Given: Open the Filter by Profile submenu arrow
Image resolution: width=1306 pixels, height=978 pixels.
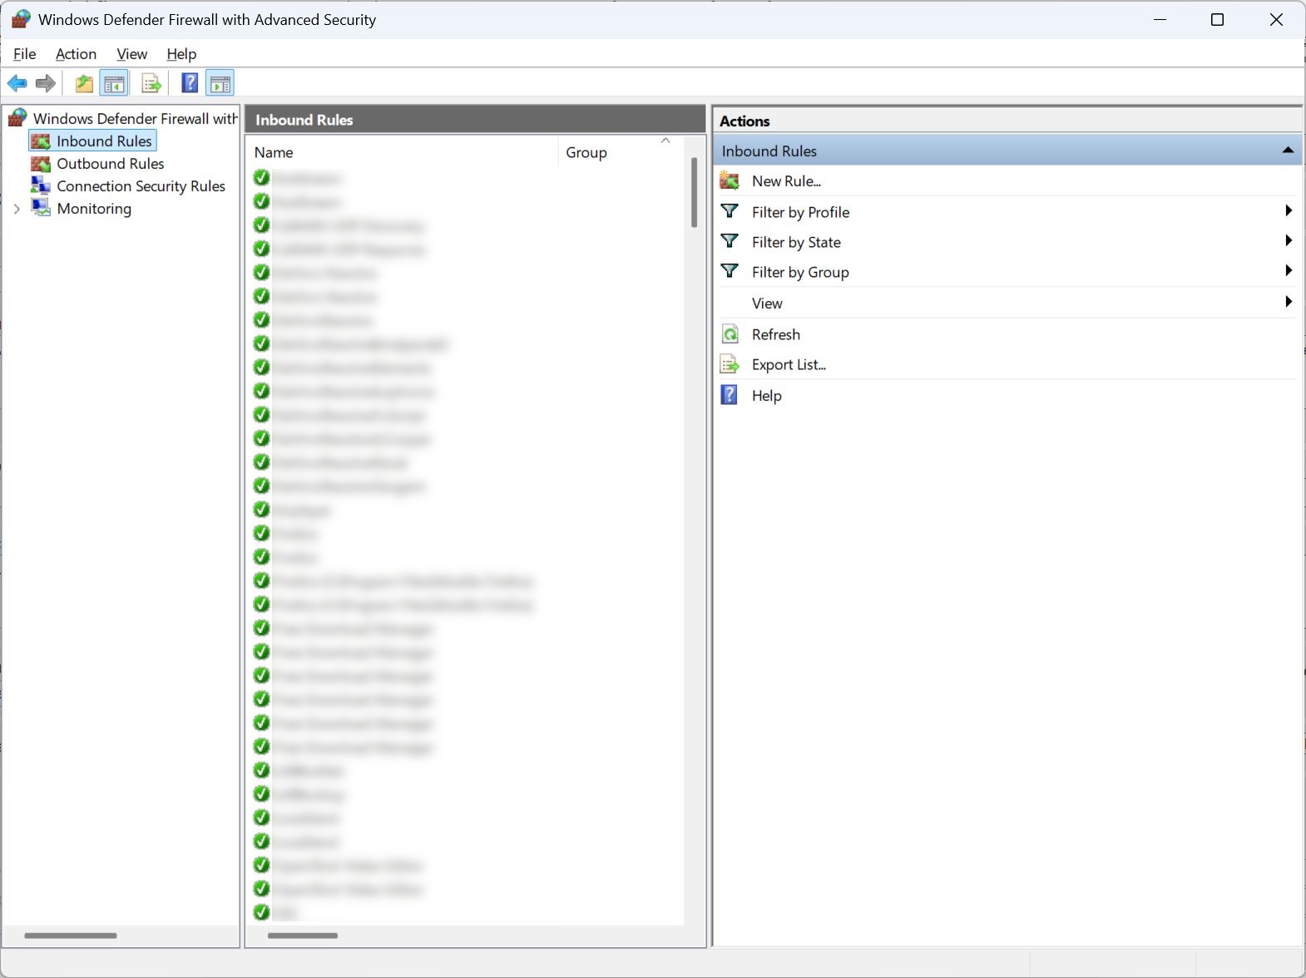Looking at the screenshot, I should point(1288,211).
